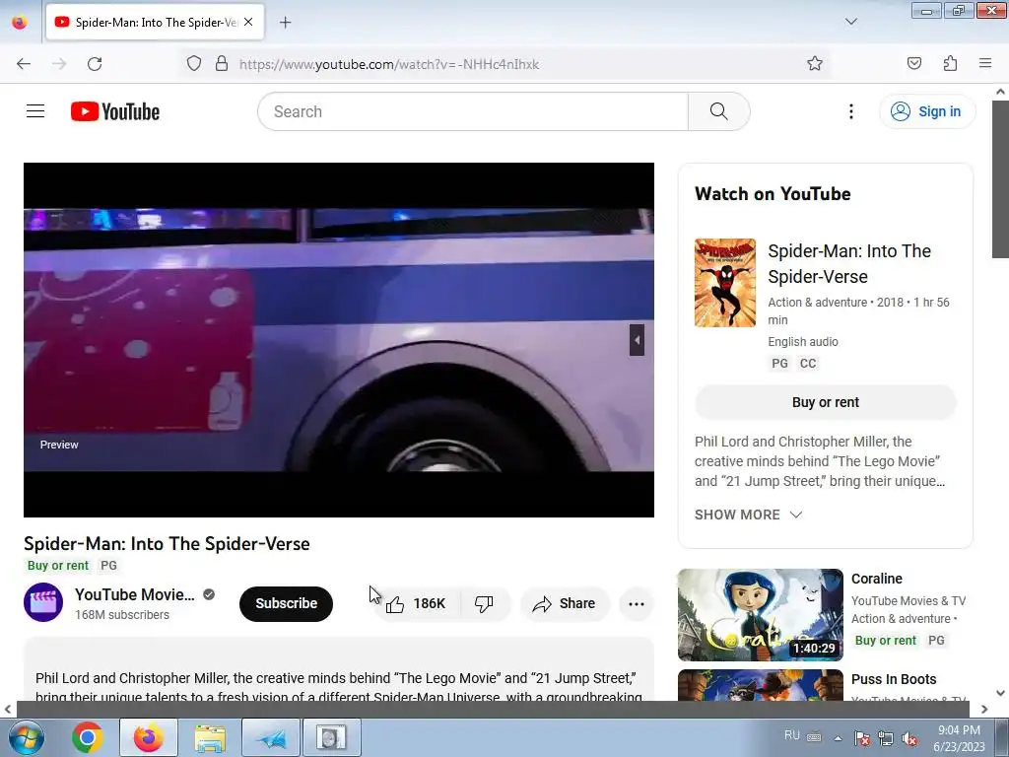This screenshot has height=757, width=1009.
Task: Open Spider-Man poster thumbnail
Action: coord(724,283)
